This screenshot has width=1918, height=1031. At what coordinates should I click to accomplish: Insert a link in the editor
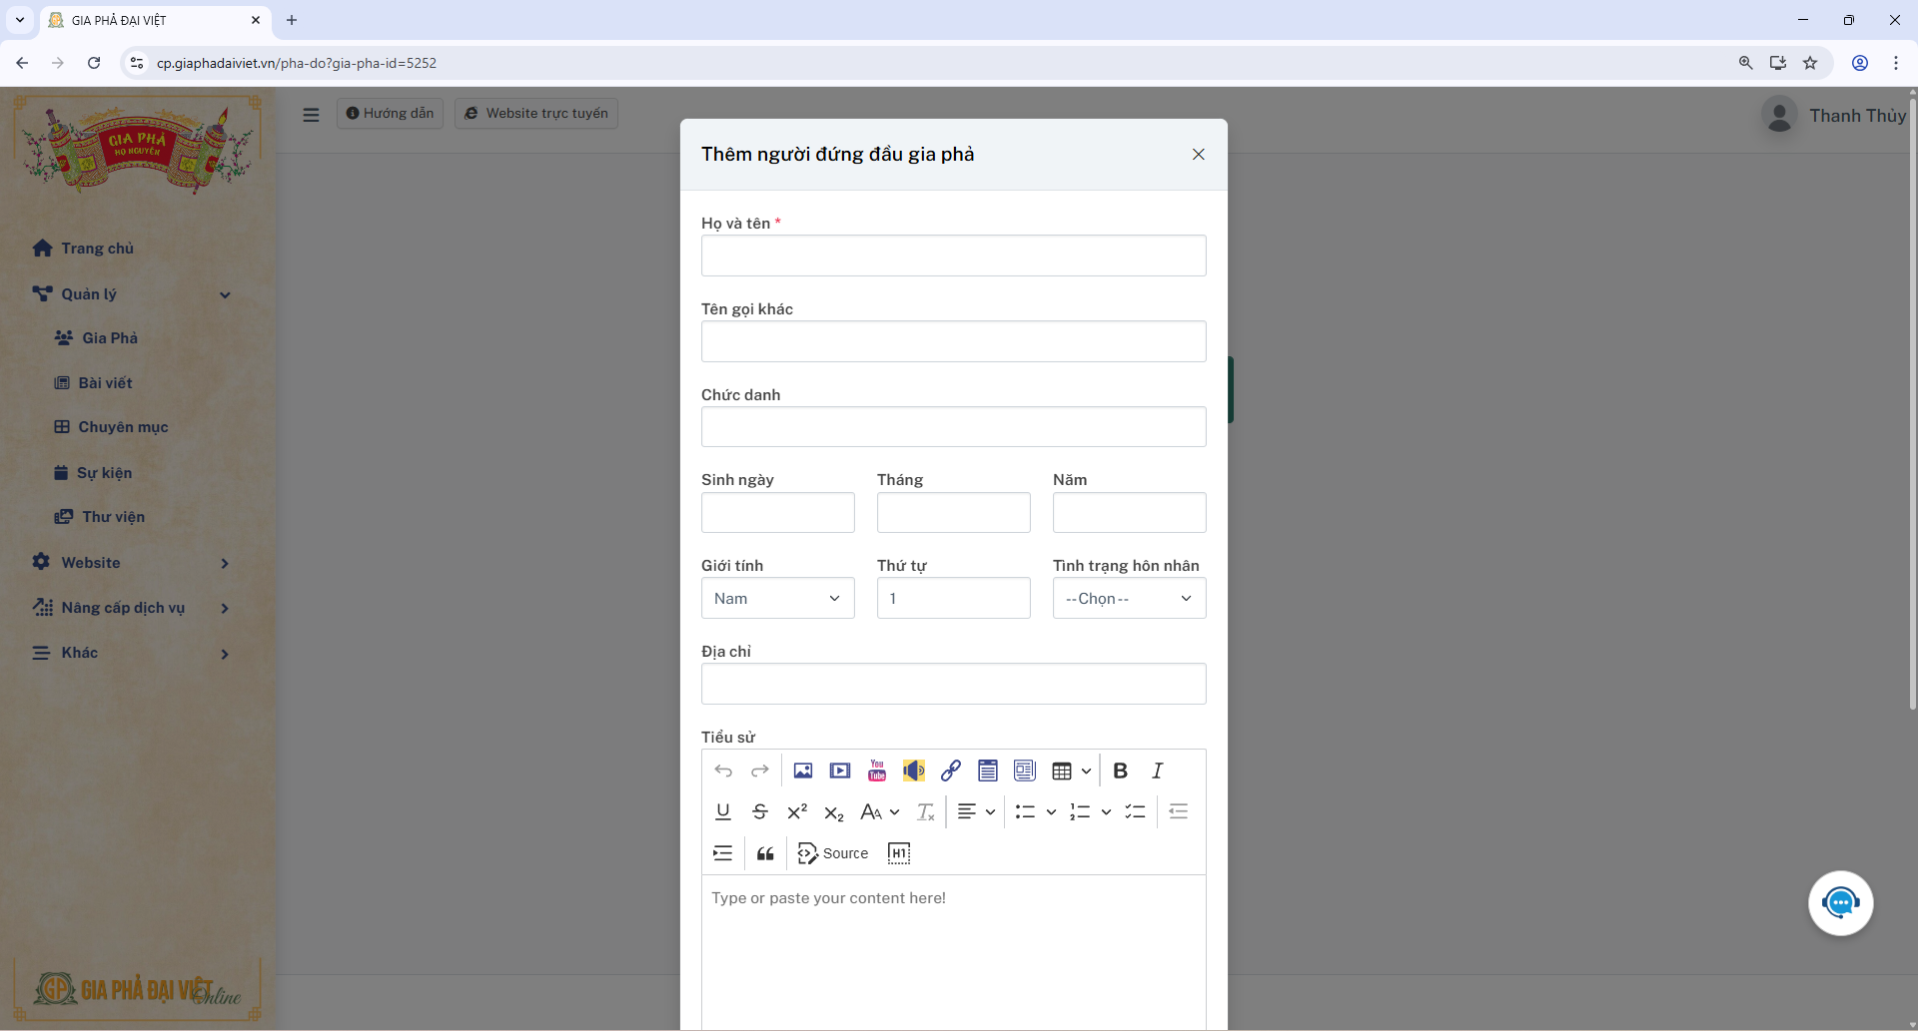950,771
